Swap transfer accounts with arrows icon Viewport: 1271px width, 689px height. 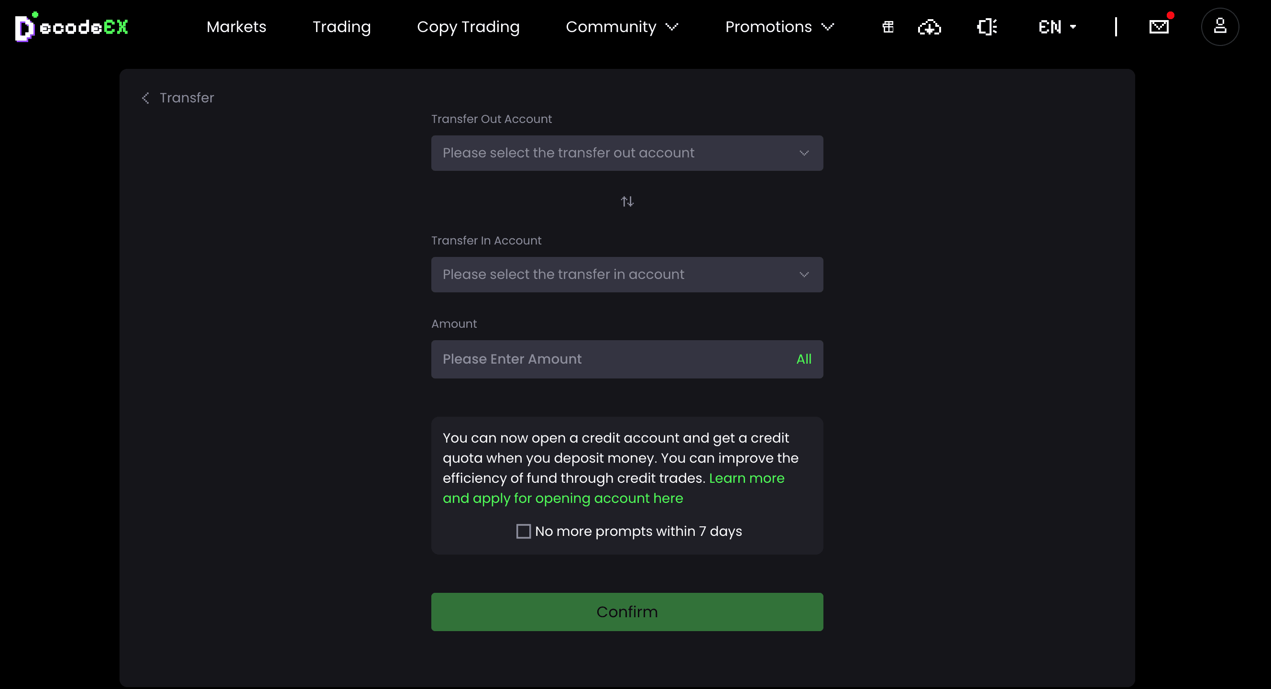627,201
